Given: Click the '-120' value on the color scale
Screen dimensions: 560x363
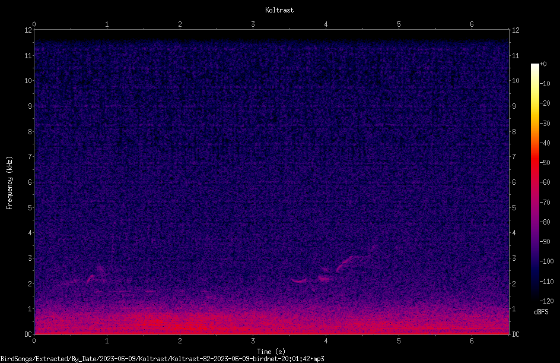Looking at the screenshot, I should 546,301.
